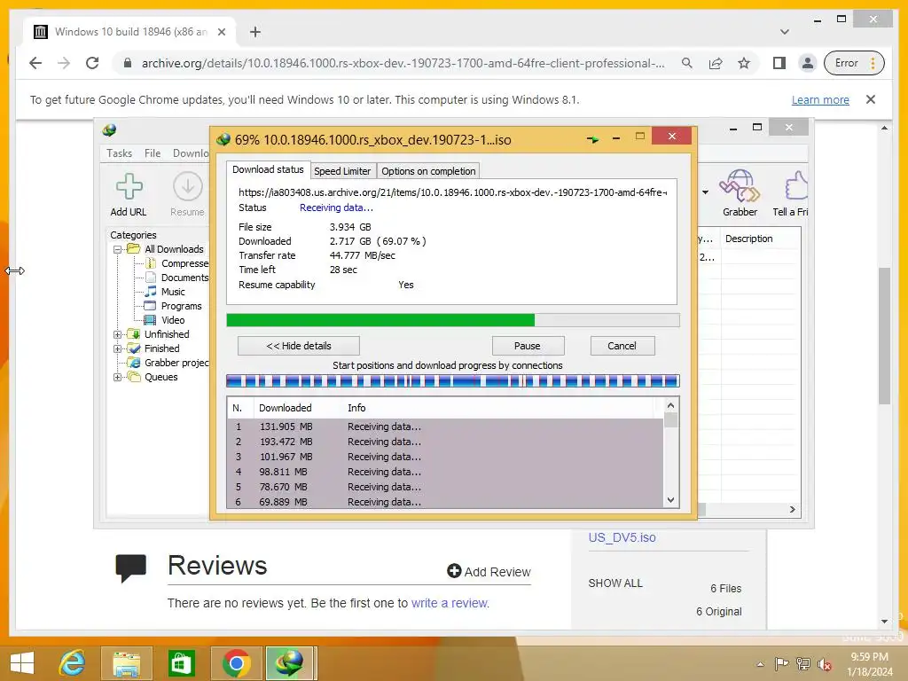Collapse the All Downloads tree node
Image resolution: width=908 pixels, height=681 pixels.
(x=118, y=249)
